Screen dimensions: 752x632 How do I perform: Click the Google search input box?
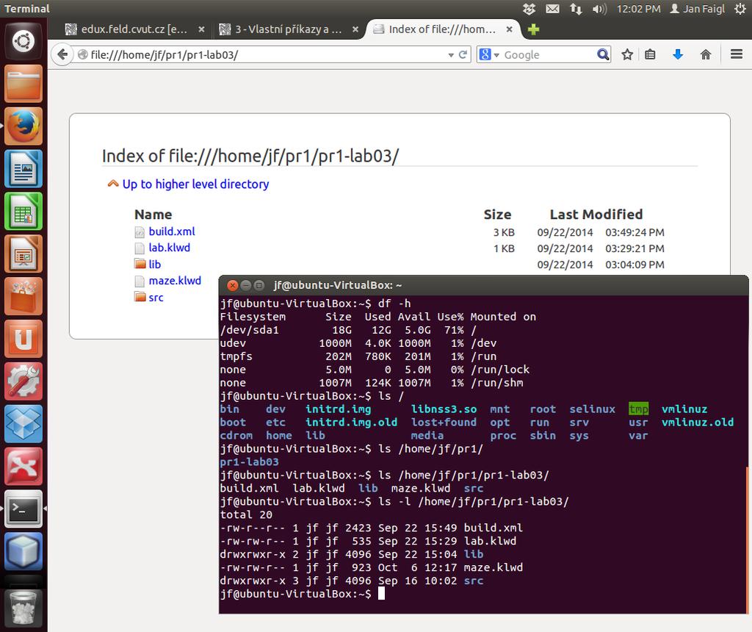[549, 54]
